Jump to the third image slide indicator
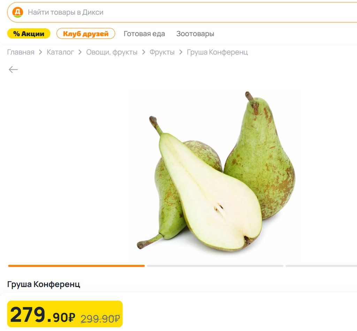357x331 pixels. (321, 266)
